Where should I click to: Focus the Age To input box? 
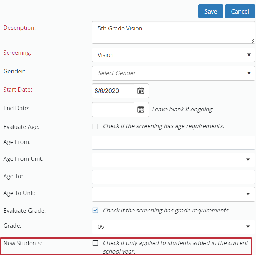[x=173, y=177]
